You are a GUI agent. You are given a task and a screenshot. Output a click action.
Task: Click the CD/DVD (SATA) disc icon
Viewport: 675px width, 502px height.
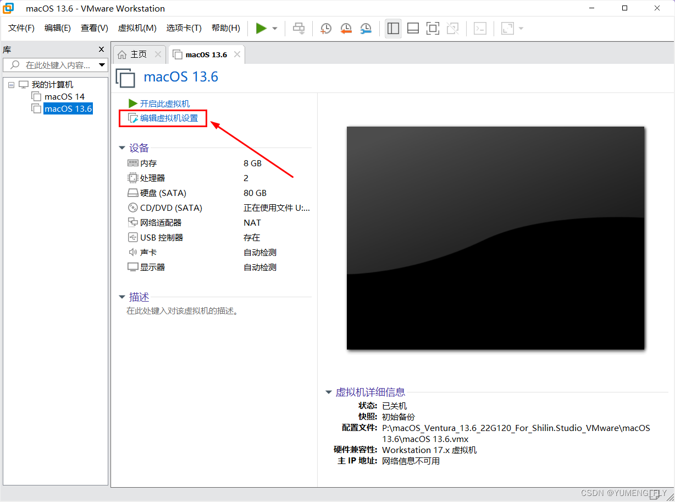click(x=132, y=208)
